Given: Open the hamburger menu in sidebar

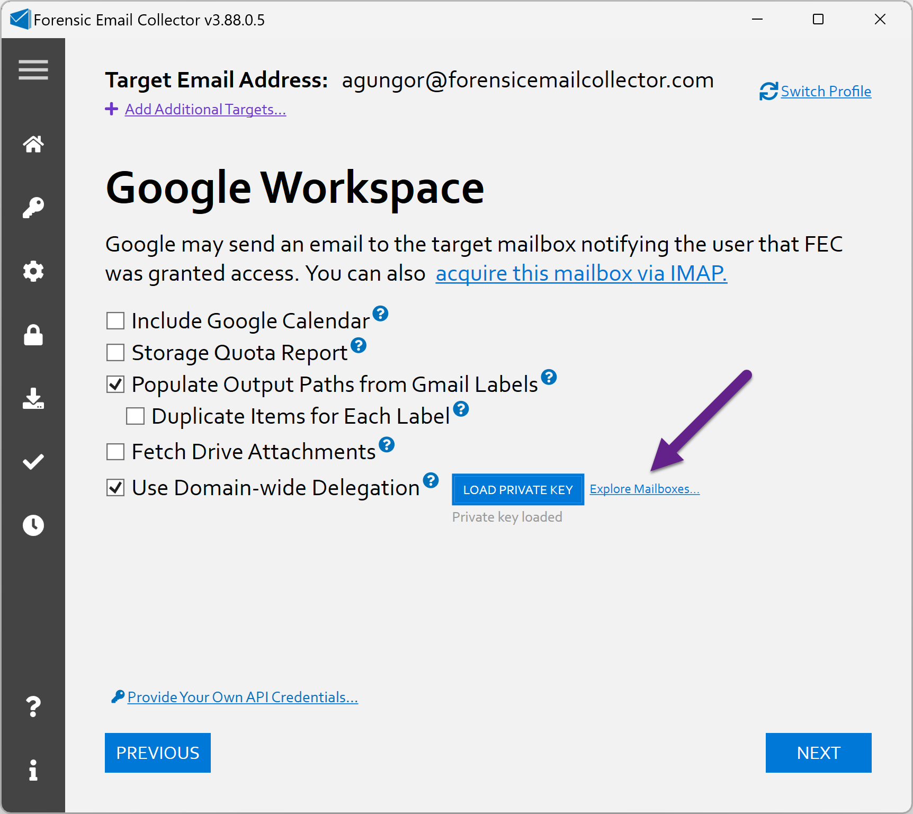Looking at the screenshot, I should [33, 70].
